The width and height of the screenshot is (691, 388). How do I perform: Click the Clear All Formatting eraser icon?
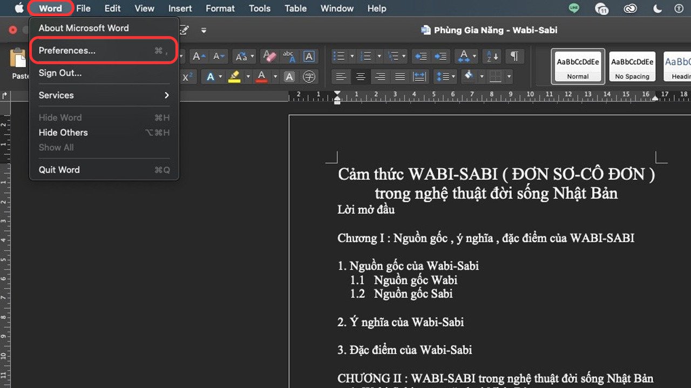pos(269,56)
